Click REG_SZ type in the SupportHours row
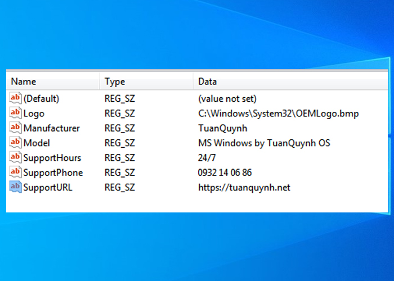394x281 pixels. pos(120,158)
